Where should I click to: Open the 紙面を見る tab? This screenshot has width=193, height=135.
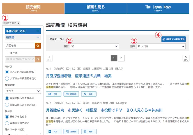click(x=95, y=8)
